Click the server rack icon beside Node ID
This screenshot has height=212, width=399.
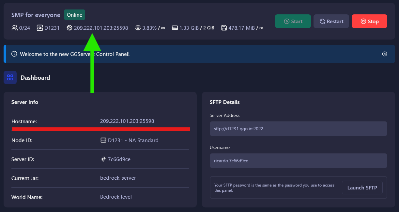[x=103, y=140]
